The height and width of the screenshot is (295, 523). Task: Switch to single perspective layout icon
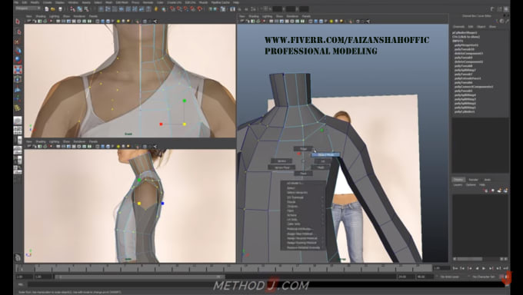tap(18, 121)
